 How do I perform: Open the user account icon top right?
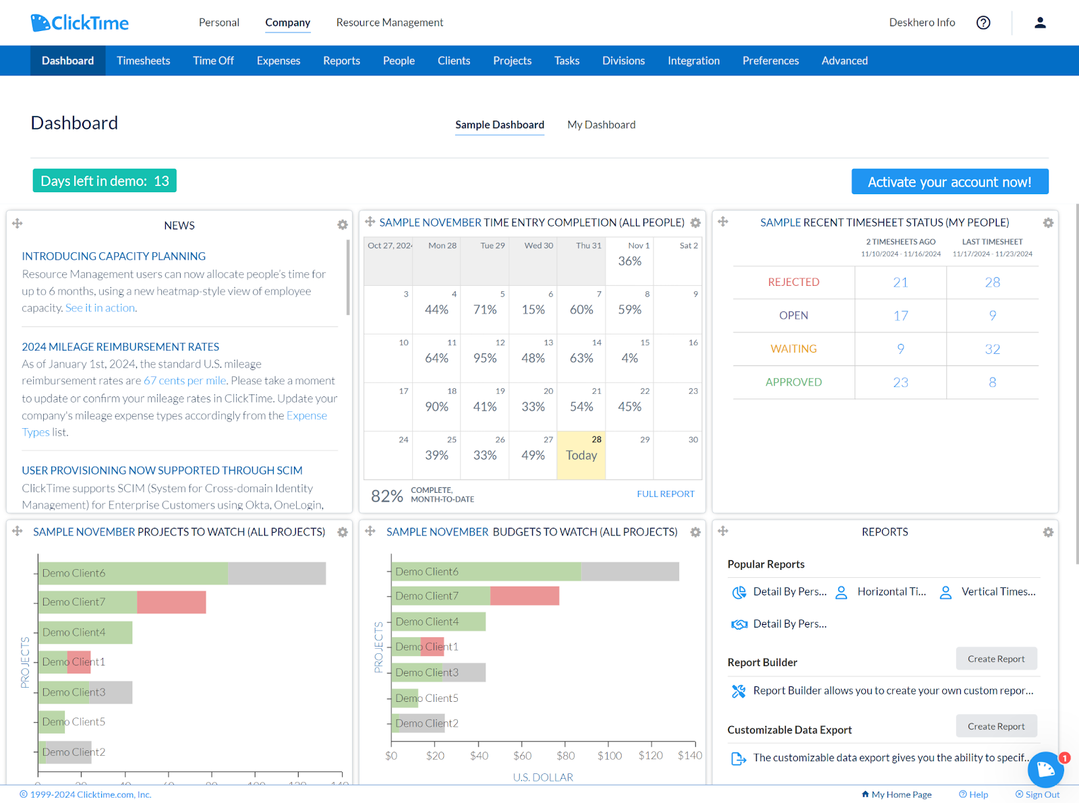1039,22
